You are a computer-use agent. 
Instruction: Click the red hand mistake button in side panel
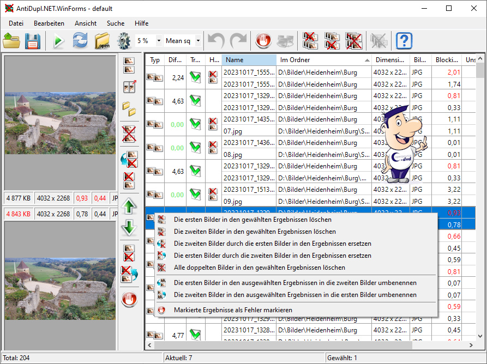[x=129, y=299]
